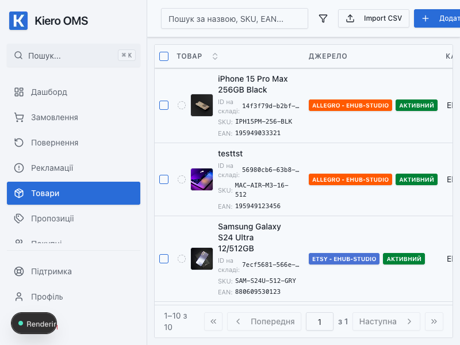Screen dimensions: 460x345
Task: Click the Підтримка lifebuoy icon
Action: (x=19, y=271)
